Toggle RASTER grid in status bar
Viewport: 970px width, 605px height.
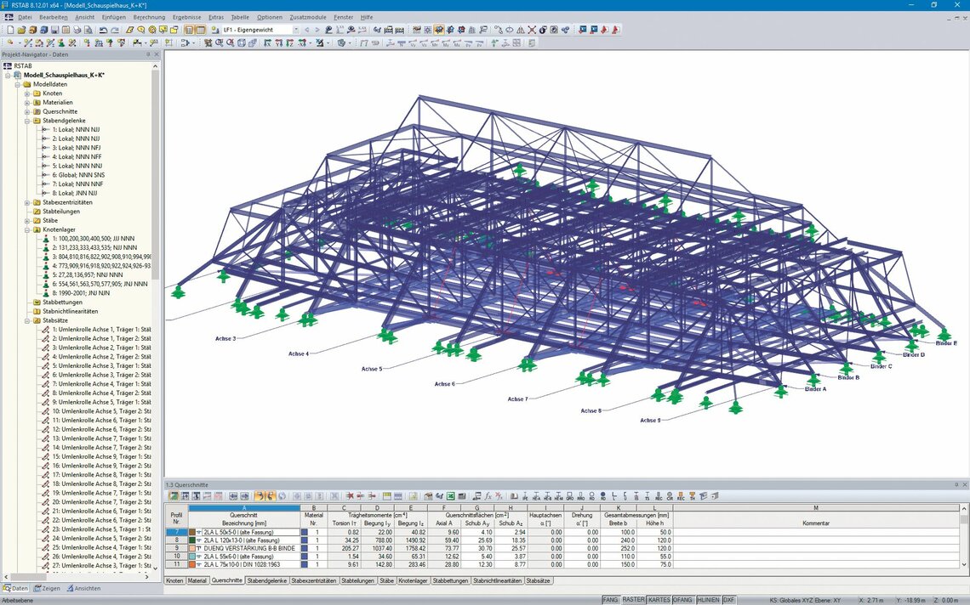point(633,600)
